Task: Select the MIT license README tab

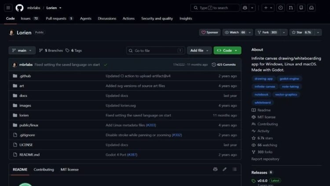Action: (70, 170)
